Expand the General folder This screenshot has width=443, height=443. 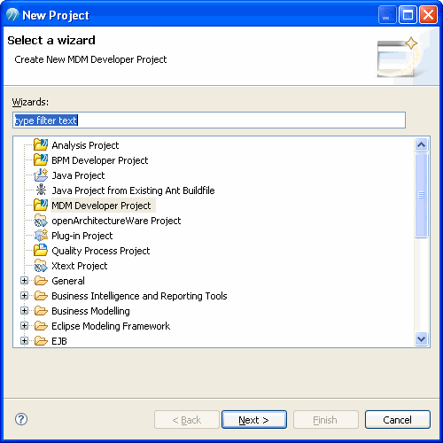tap(25, 281)
